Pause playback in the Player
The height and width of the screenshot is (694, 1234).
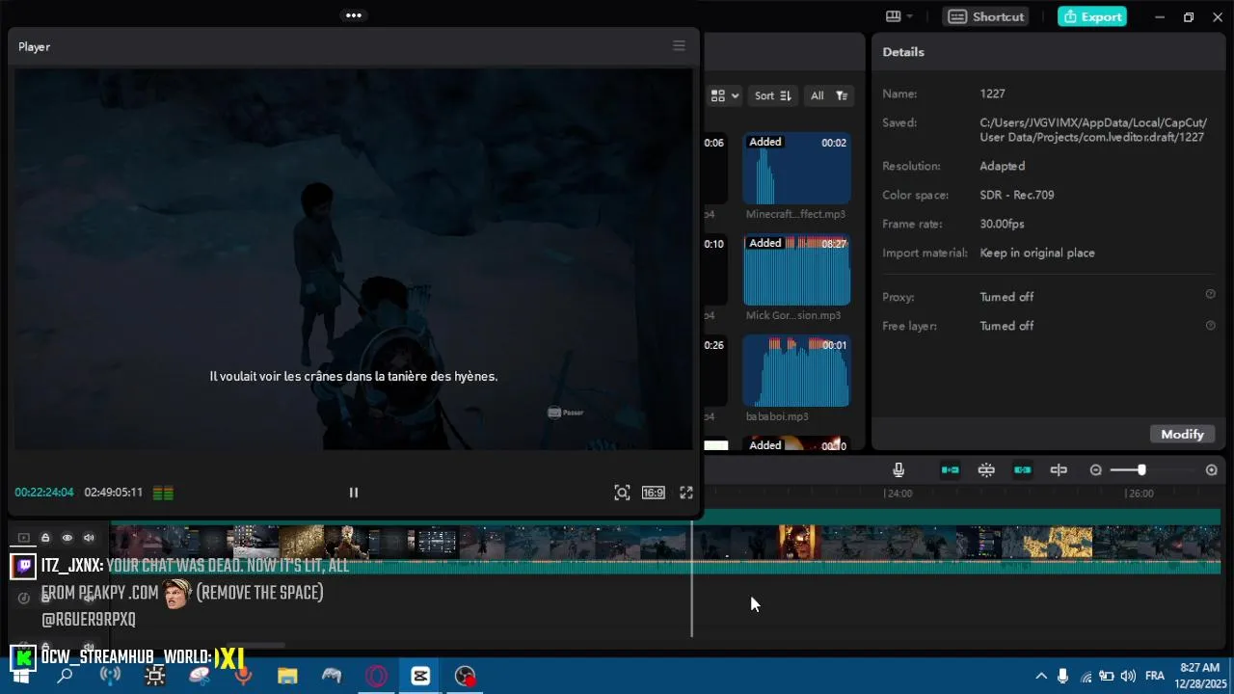point(354,493)
